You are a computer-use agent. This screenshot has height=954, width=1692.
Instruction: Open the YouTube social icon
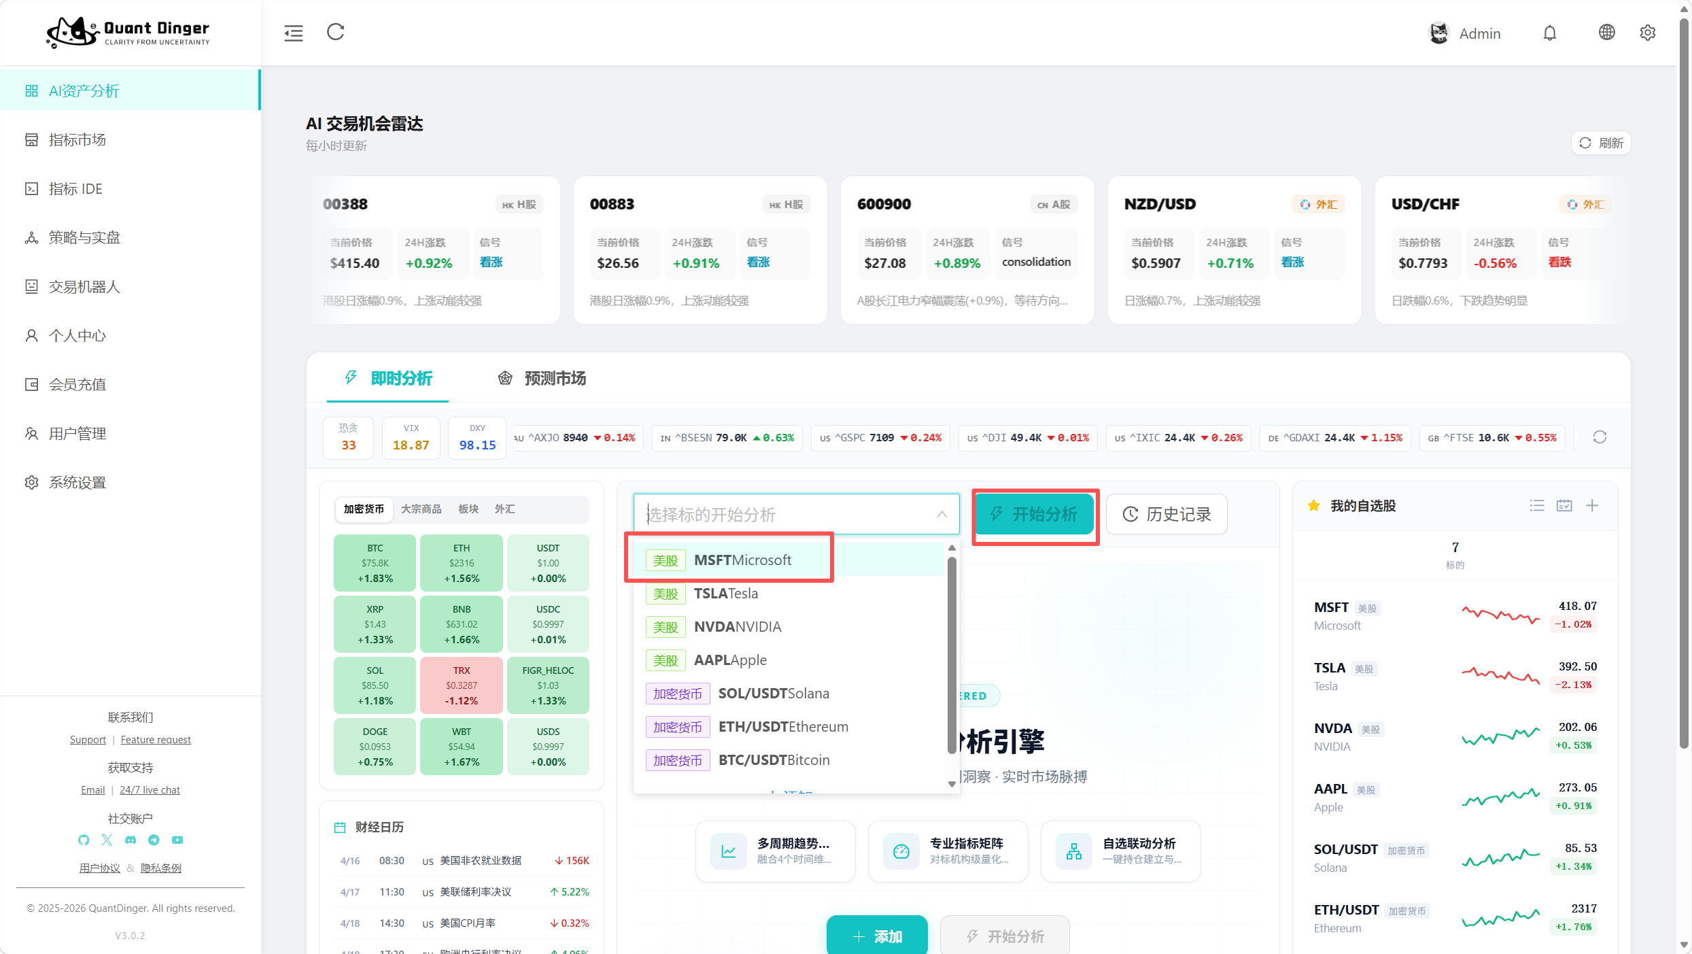(177, 840)
